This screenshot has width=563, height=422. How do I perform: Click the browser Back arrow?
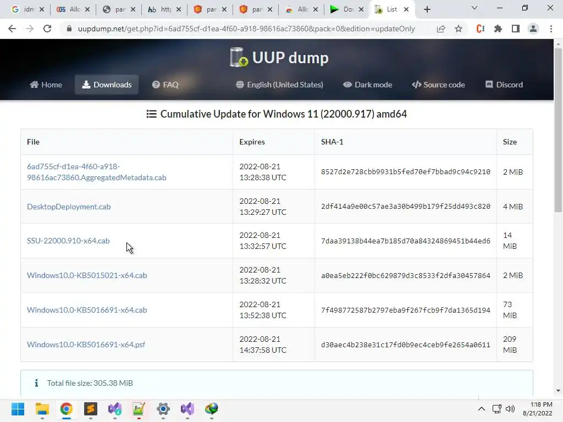(12, 29)
